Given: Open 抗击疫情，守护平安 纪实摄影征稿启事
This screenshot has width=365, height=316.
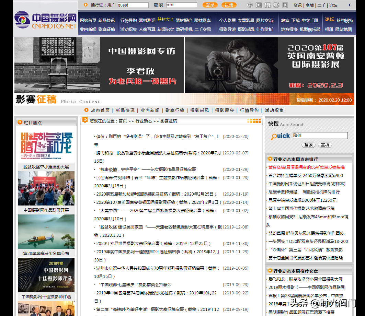Looking at the screenshot, I should [146, 169].
